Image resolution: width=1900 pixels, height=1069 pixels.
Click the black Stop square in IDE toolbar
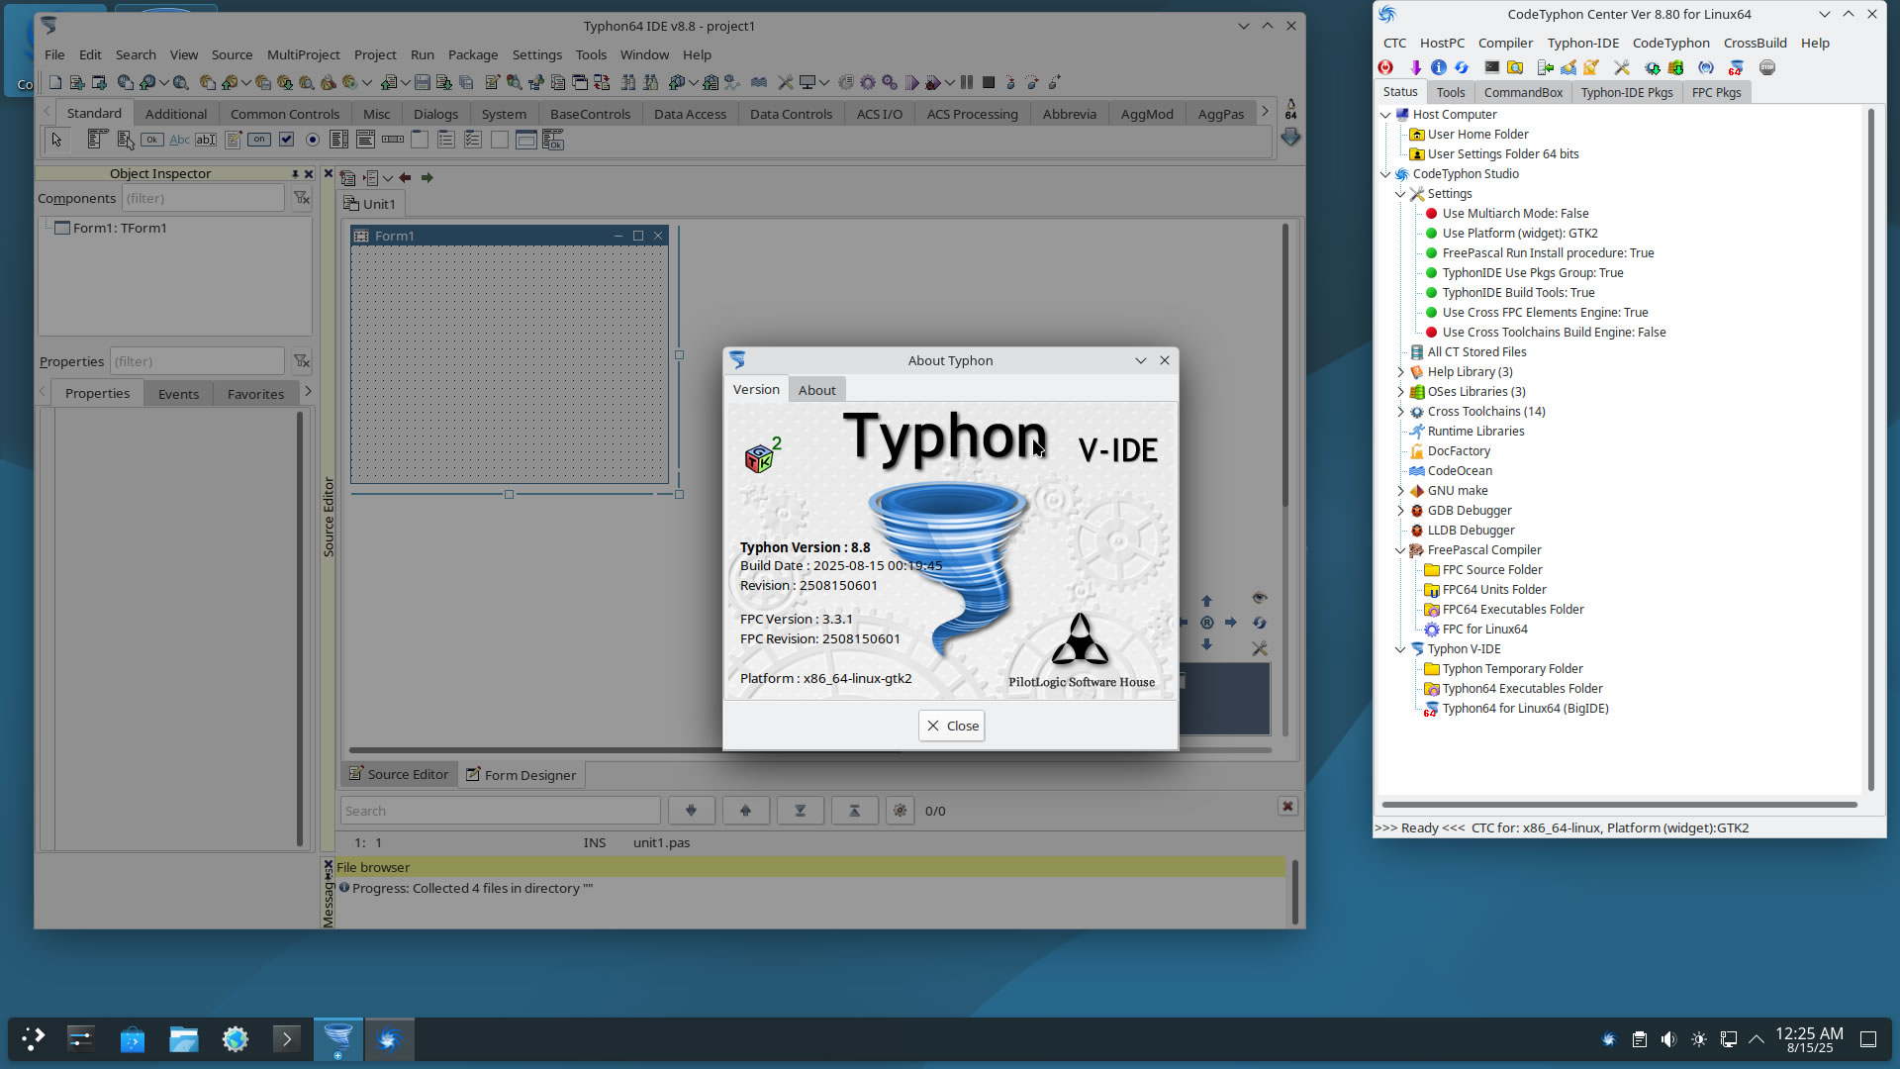(x=988, y=83)
